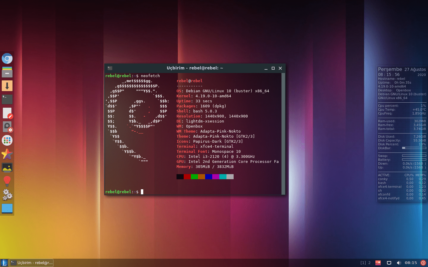Click the blue desktop icon in dock

7,208
